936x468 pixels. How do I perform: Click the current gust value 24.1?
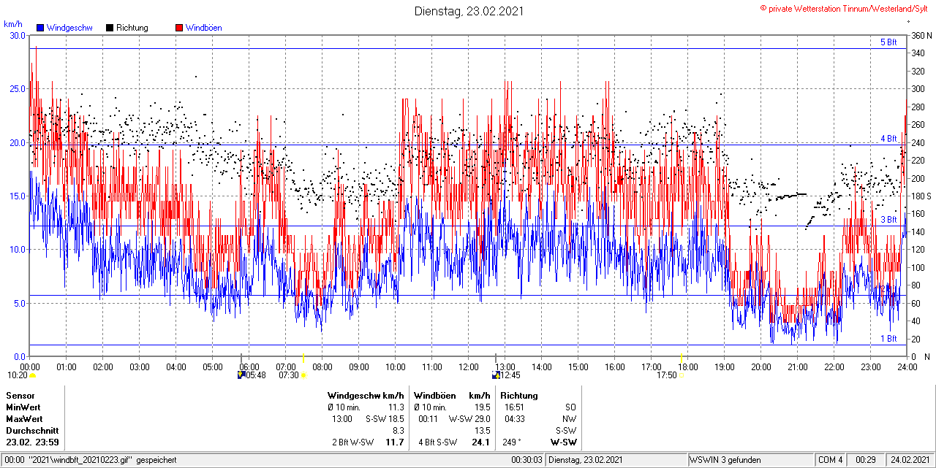pos(481,442)
